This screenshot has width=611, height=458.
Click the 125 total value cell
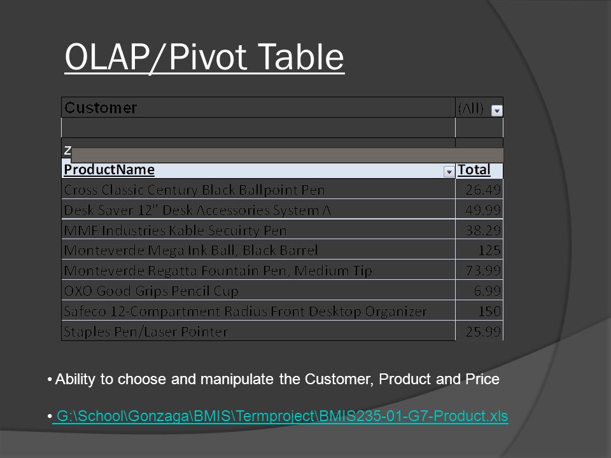coord(479,250)
